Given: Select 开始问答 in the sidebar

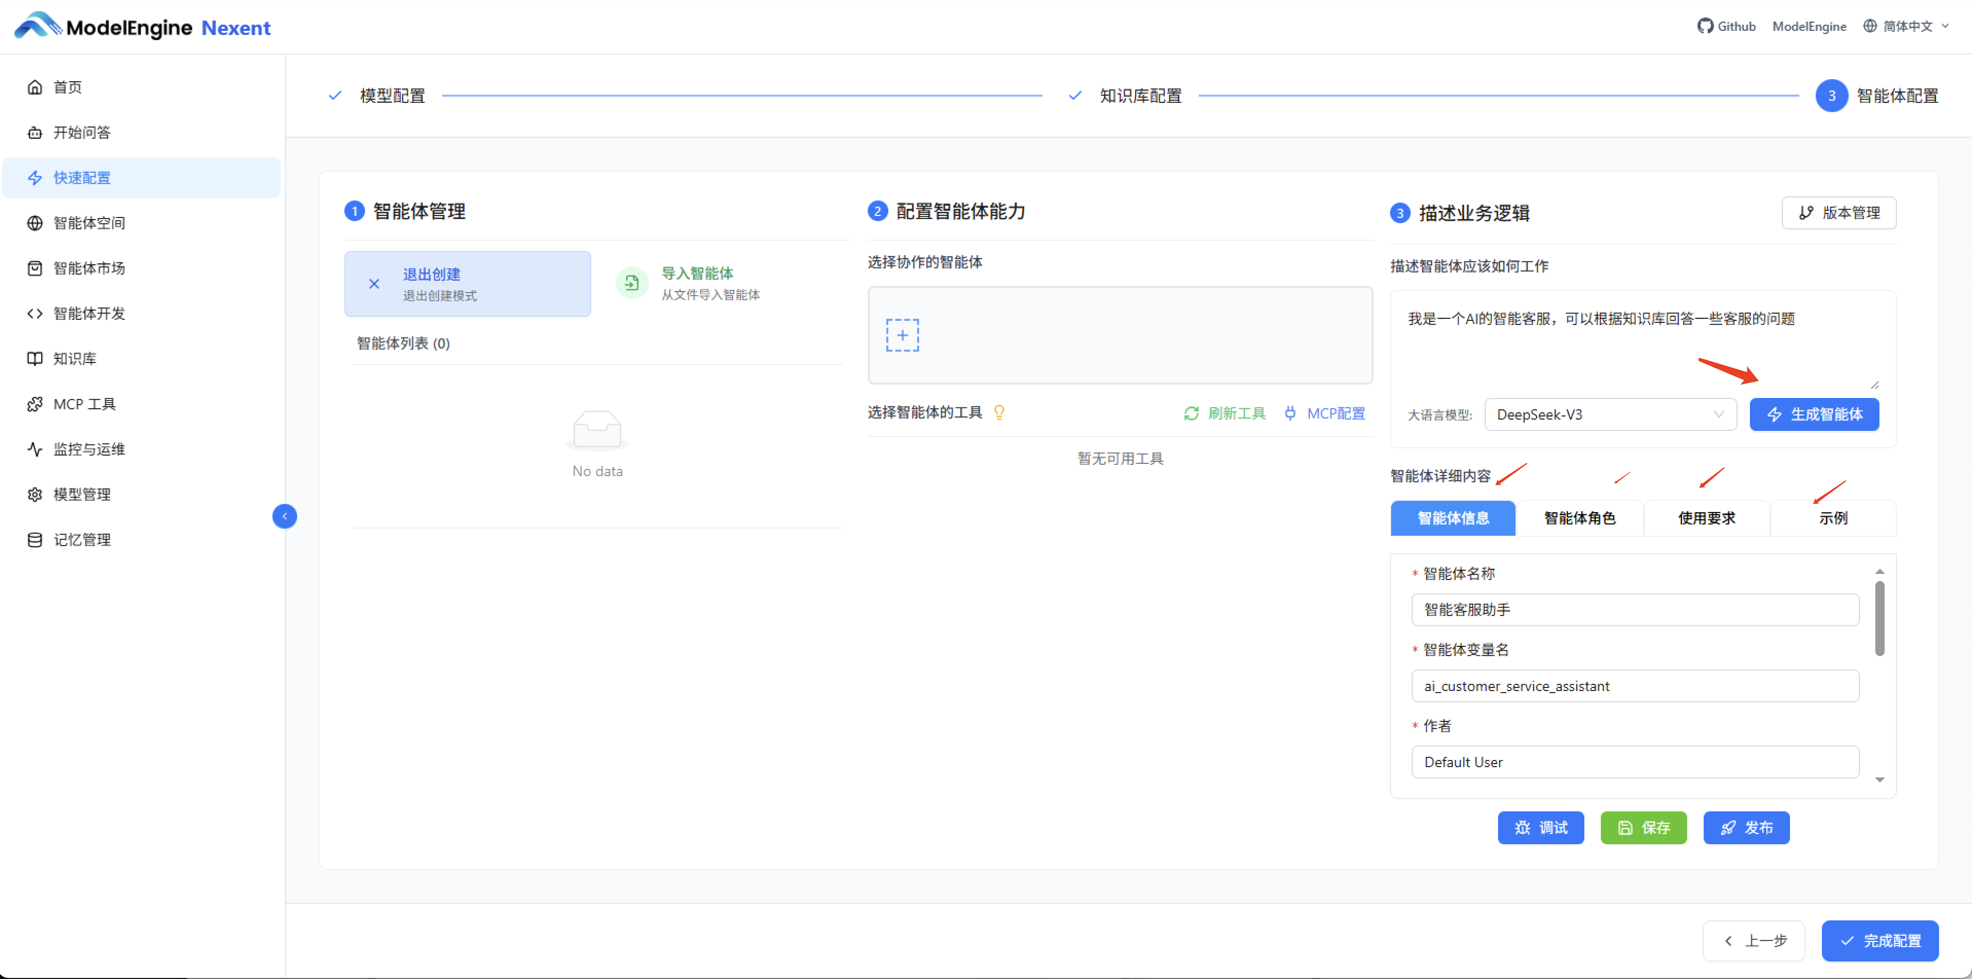Looking at the screenshot, I should point(80,132).
